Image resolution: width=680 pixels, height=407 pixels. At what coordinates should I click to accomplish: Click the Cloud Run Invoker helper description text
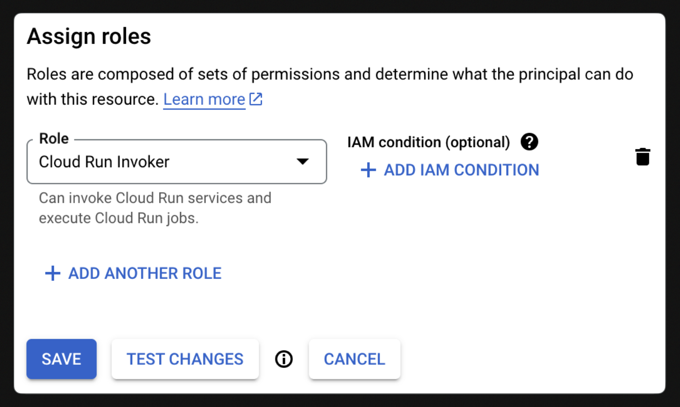pyautogui.click(x=155, y=208)
